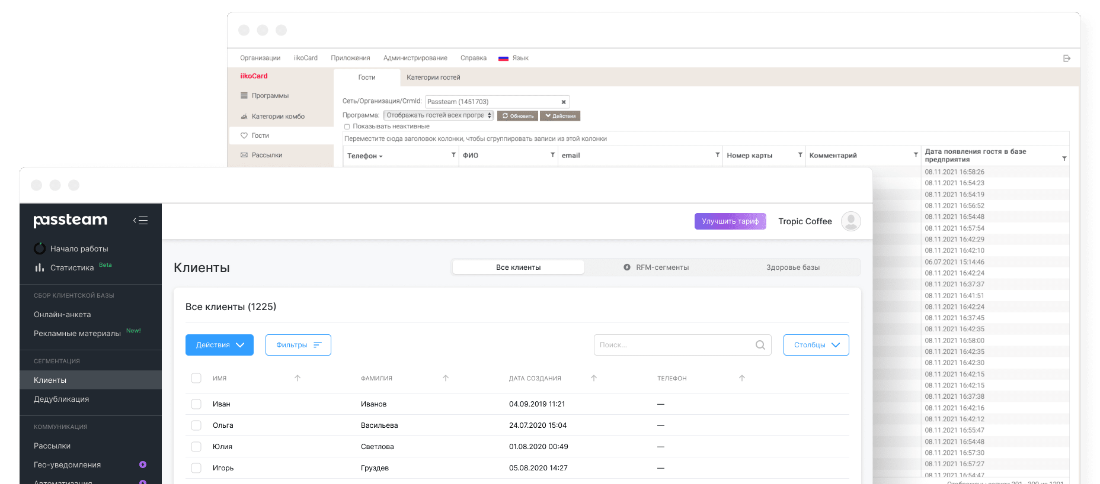Image resolution: width=1100 pixels, height=484 pixels.
Task: Tick checkbox for Ольга Васильева row
Action: coord(196,425)
